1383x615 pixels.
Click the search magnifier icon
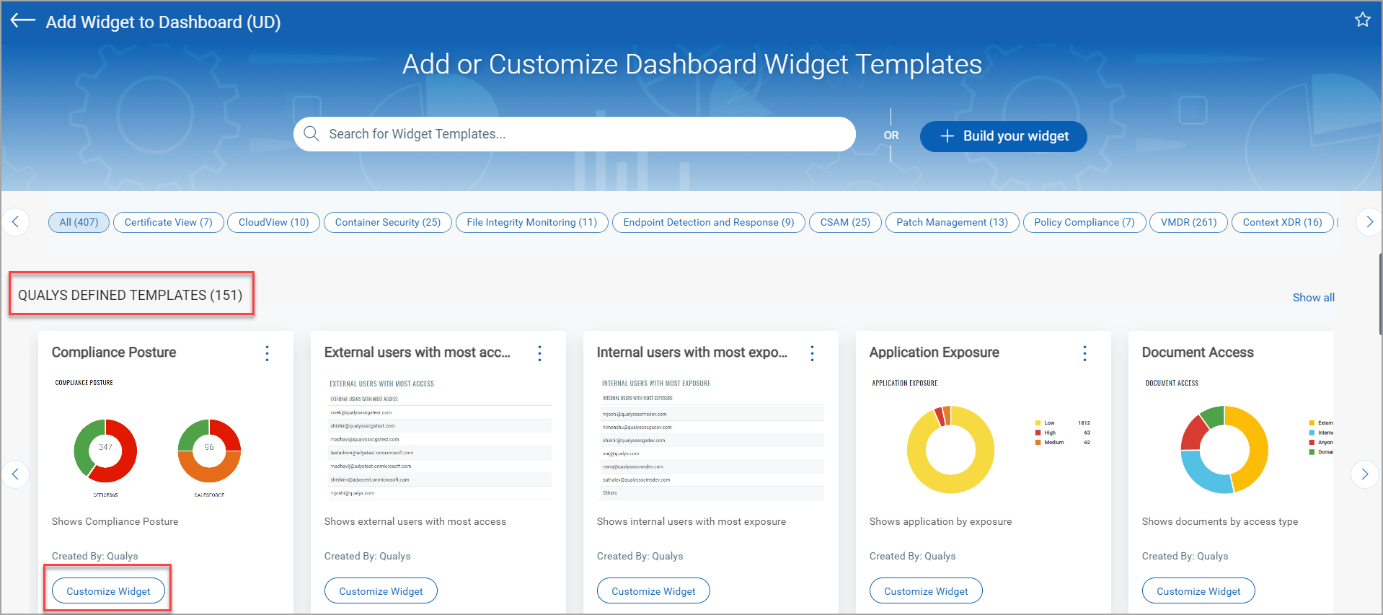[311, 134]
